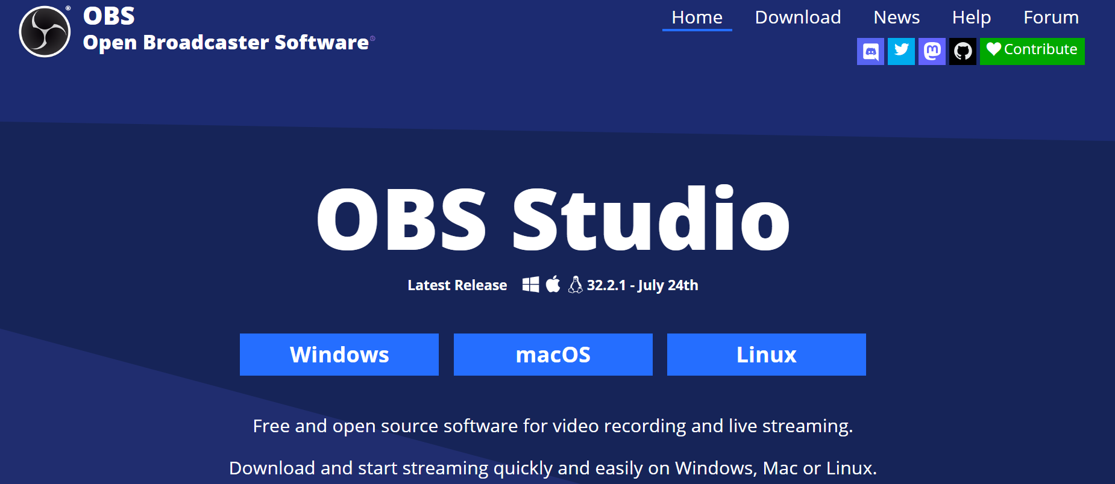Click the "OBS" title text in header
Screen dimensions: 1115x484
coord(109,16)
